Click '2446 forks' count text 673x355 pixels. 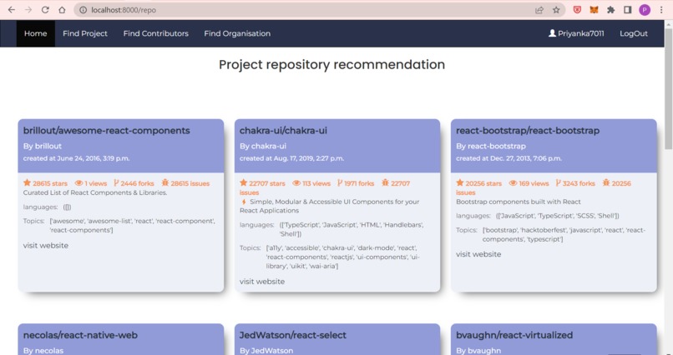137,183
